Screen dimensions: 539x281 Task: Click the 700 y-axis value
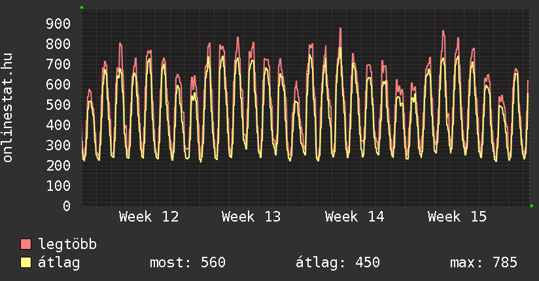pos(58,65)
